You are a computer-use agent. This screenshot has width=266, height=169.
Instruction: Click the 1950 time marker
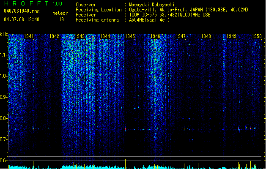(x=257, y=36)
